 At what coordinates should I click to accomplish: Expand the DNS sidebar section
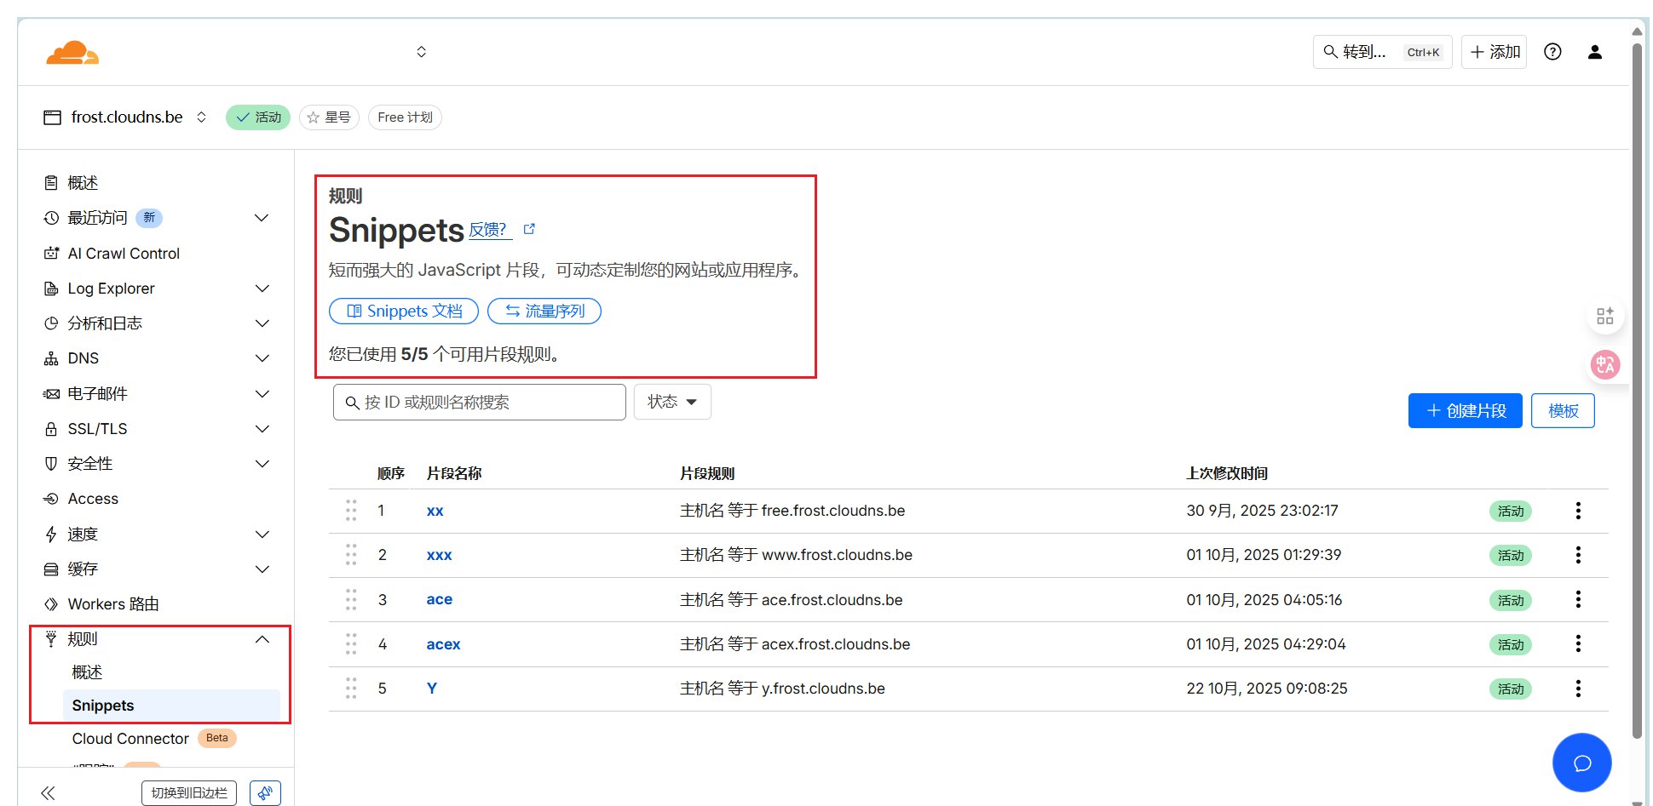point(262,358)
